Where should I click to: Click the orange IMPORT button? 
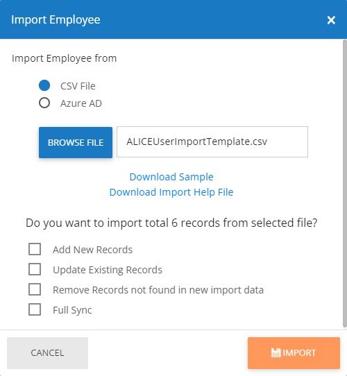pyautogui.click(x=294, y=352)
